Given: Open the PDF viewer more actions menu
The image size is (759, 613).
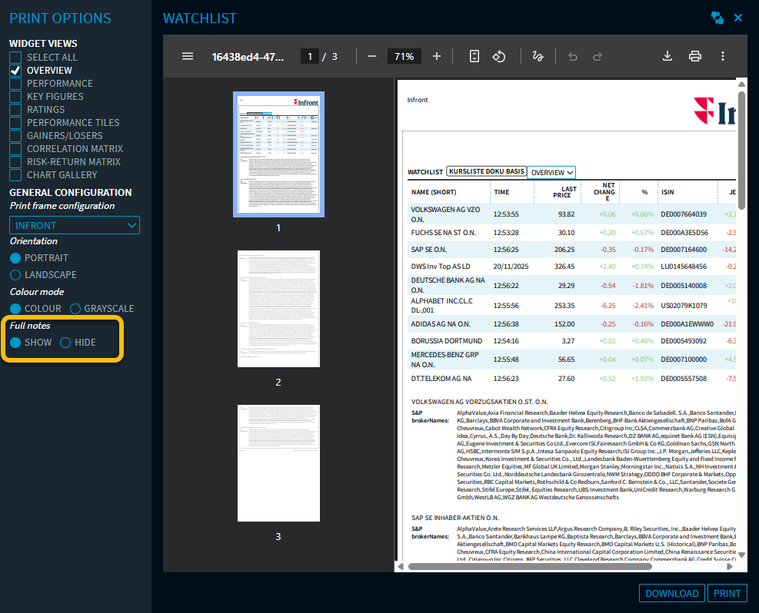Looking at the screenshot, I should (x=723, y=56).
